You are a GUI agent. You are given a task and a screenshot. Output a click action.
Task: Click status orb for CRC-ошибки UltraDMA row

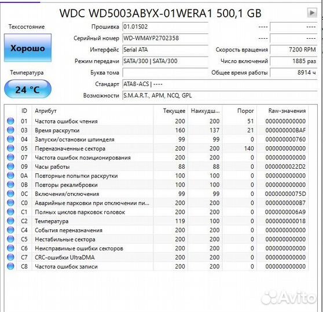click(x=10, y=257)
